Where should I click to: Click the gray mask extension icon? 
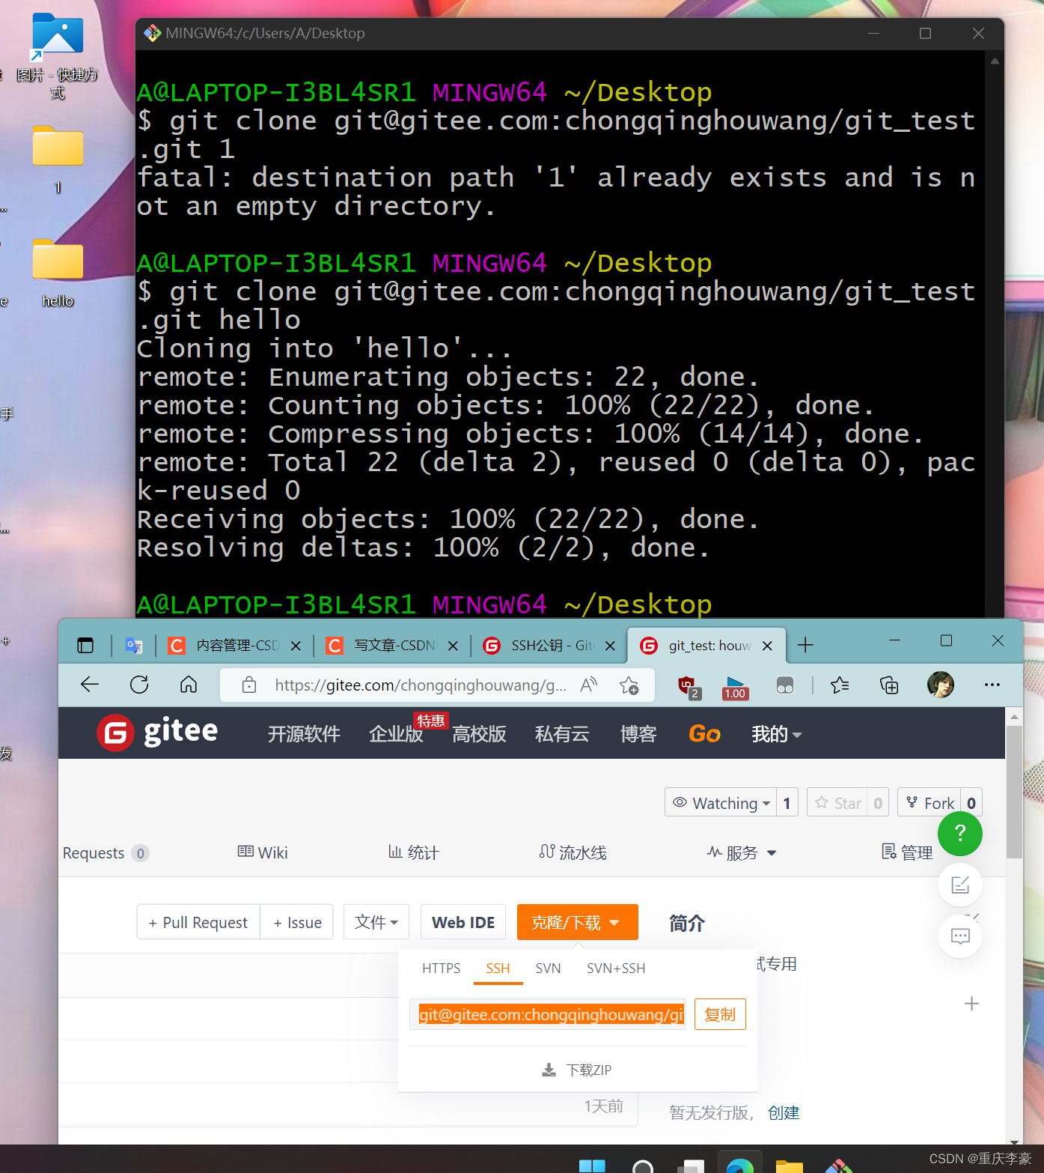click(x=784, y=685)
